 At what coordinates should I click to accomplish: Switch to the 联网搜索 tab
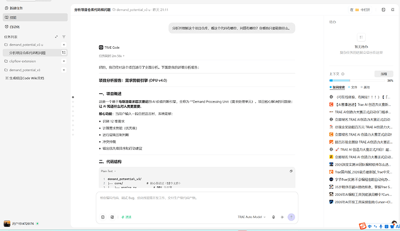(337, 87)
